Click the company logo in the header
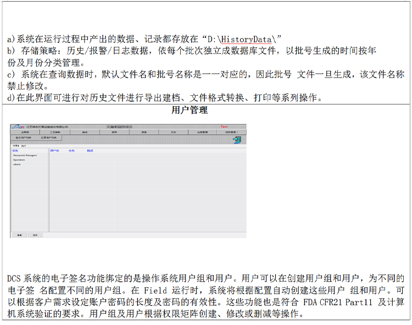 pos(18,126)
